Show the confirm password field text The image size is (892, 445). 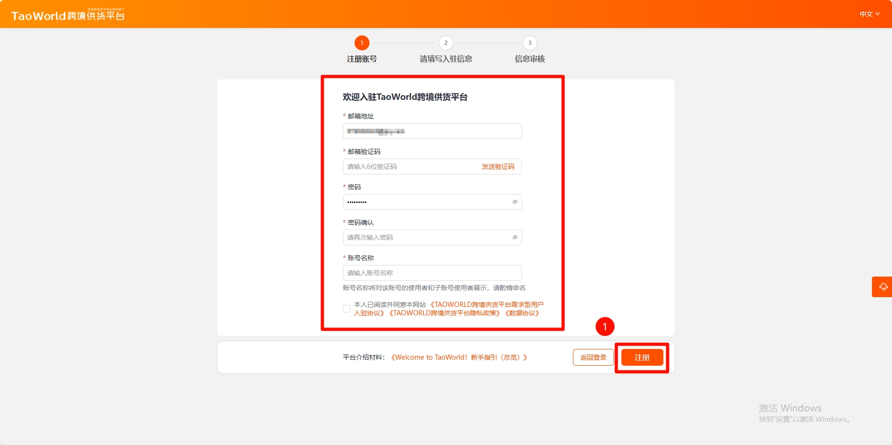point(515,237)
